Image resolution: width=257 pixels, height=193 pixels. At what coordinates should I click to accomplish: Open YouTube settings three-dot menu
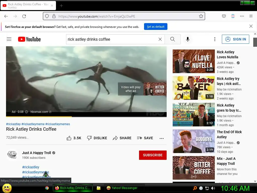pyautogui.click(x=215, y=39)
